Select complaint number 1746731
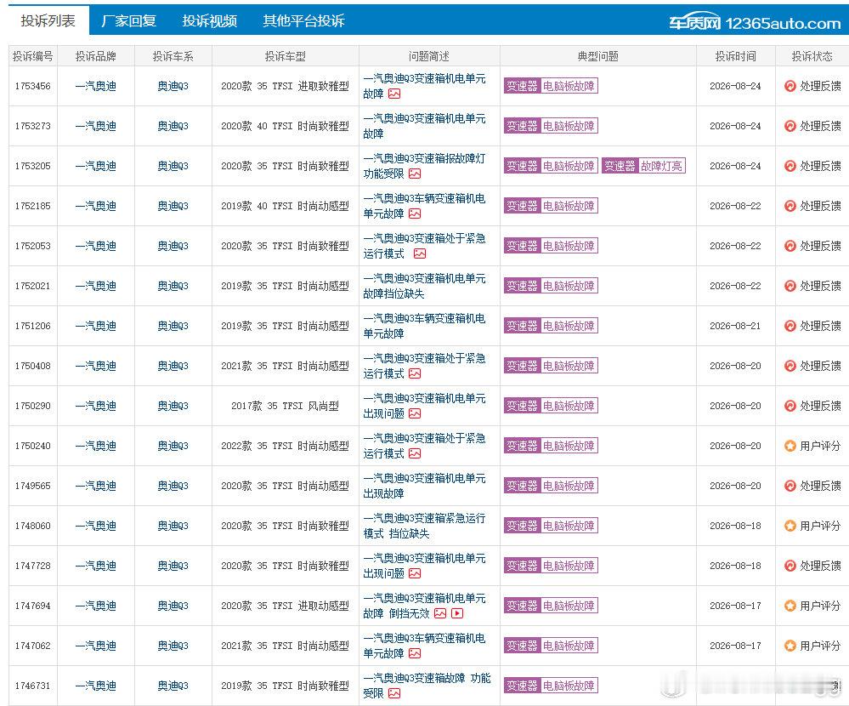 [32, 686]
